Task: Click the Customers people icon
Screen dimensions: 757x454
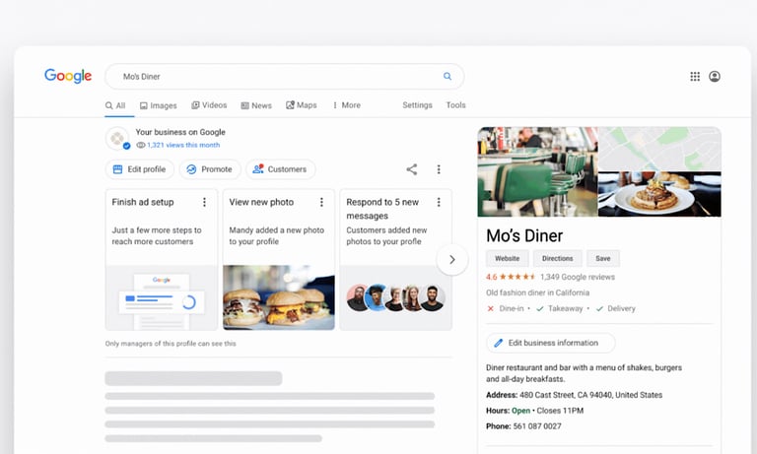Action: [x=258, y=168]
